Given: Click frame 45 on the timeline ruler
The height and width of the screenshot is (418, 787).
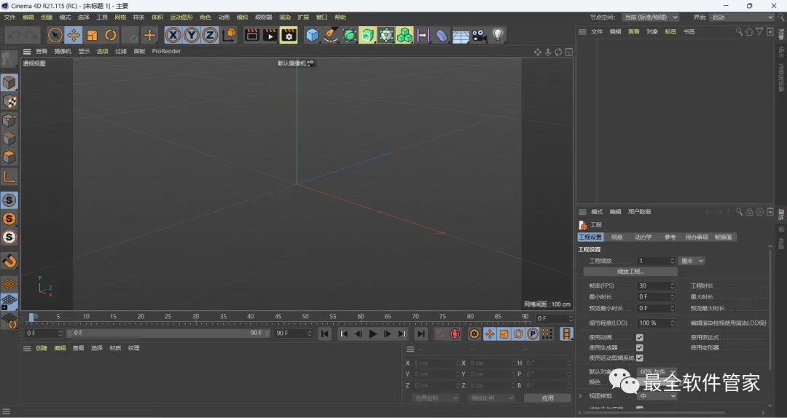Looking at the screenshot, I should coord(278,317).
